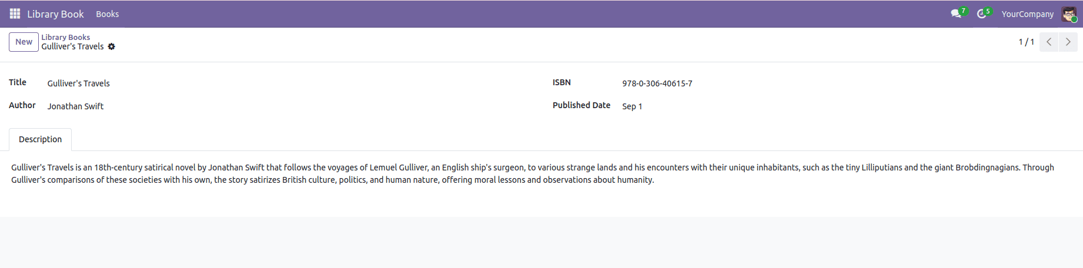The height and width of the screenshot is (268, 1083).
Task: Click the 1 / 1 pager counter
Action: [x=1026, y=42]
